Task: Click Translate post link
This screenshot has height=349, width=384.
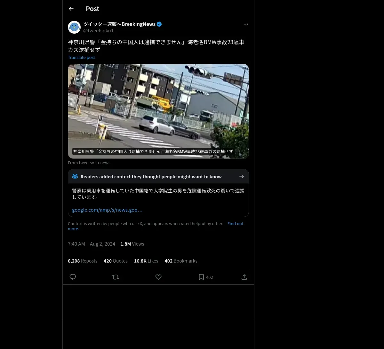Action: tap(81, 57)
